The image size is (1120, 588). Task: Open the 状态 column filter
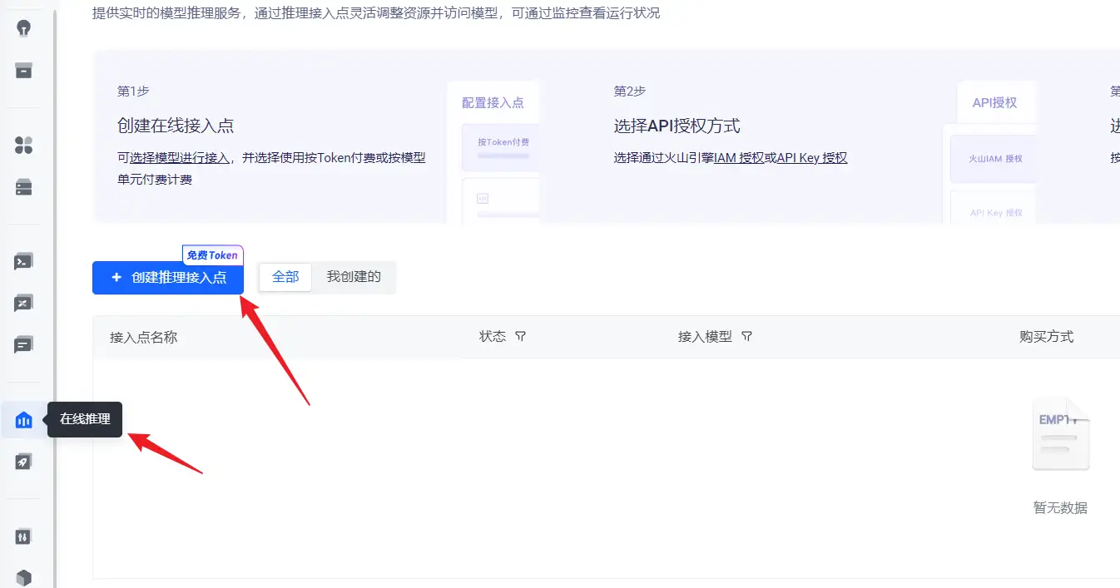[x=521, y=337]
